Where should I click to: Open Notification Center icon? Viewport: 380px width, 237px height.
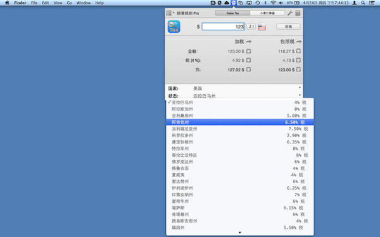point(372,3)
